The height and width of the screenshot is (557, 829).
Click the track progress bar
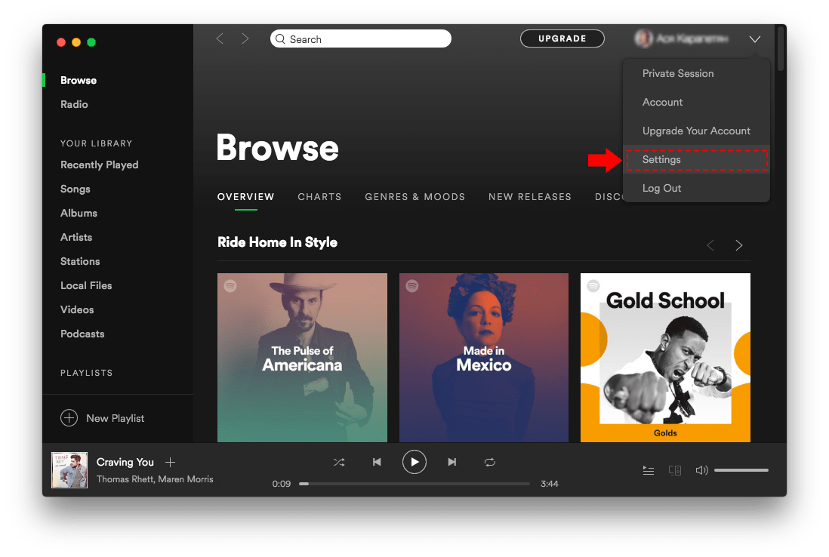414,484
